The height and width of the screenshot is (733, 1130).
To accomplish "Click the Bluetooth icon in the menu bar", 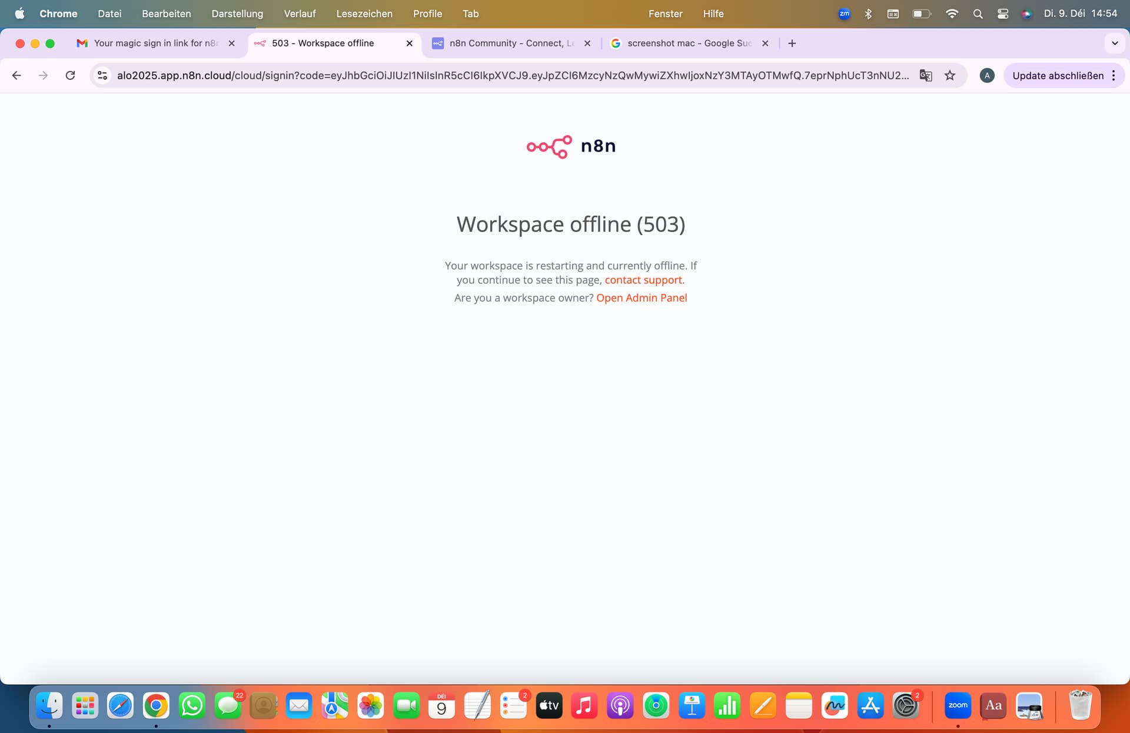I will (x=868, y=14).
